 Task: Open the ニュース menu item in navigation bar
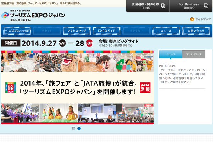(166, 31)
